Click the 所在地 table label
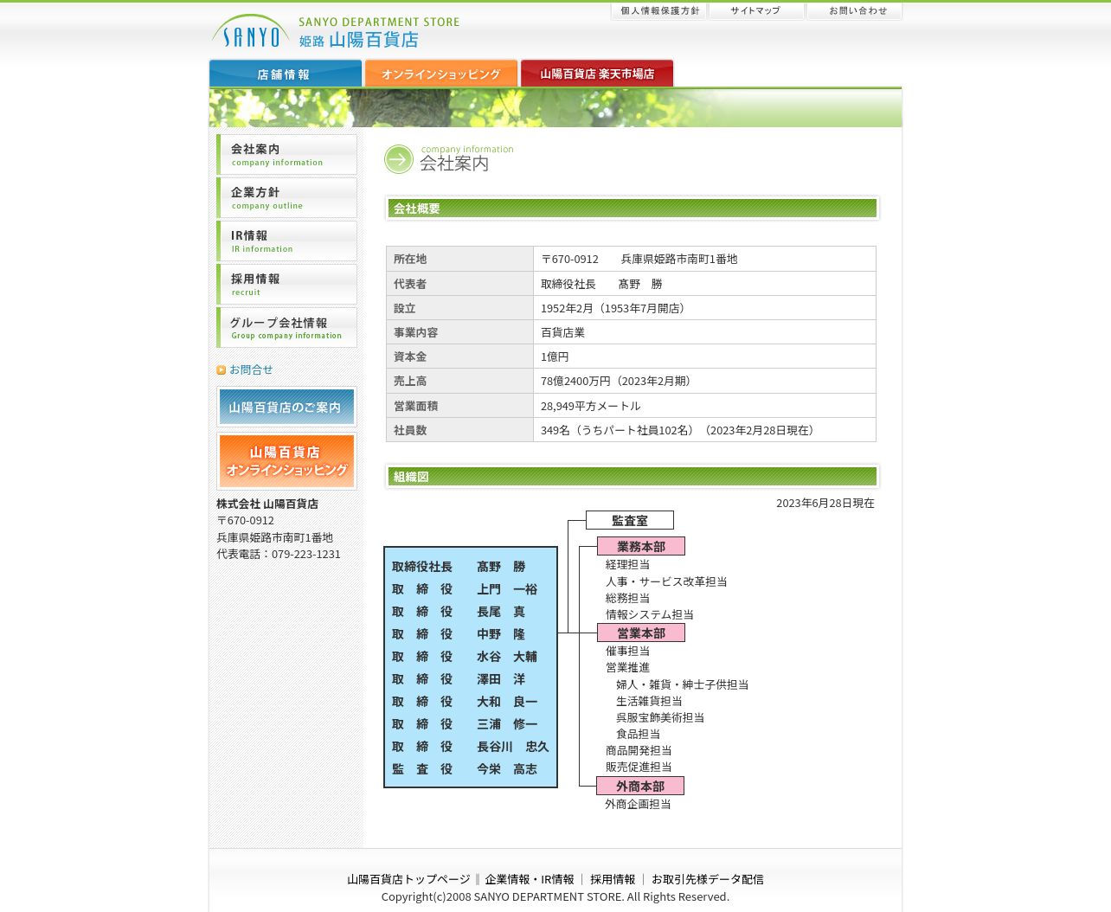The image size is (1111, 912). [x=410, y=259]
